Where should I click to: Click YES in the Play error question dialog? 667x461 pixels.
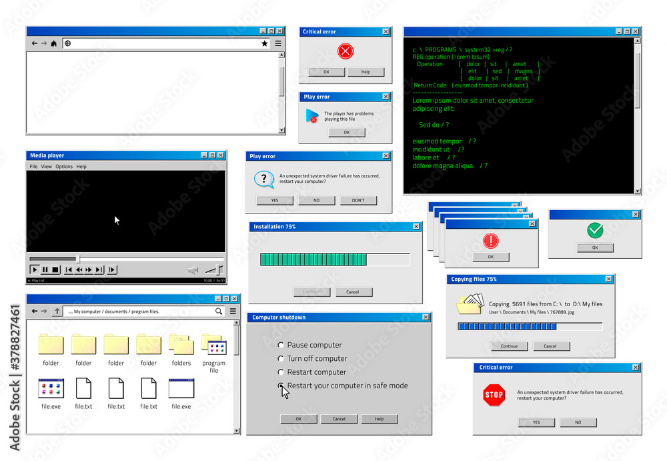(x=275, y=201)
